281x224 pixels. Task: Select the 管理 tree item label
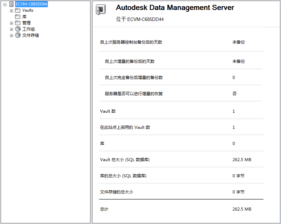26,23
